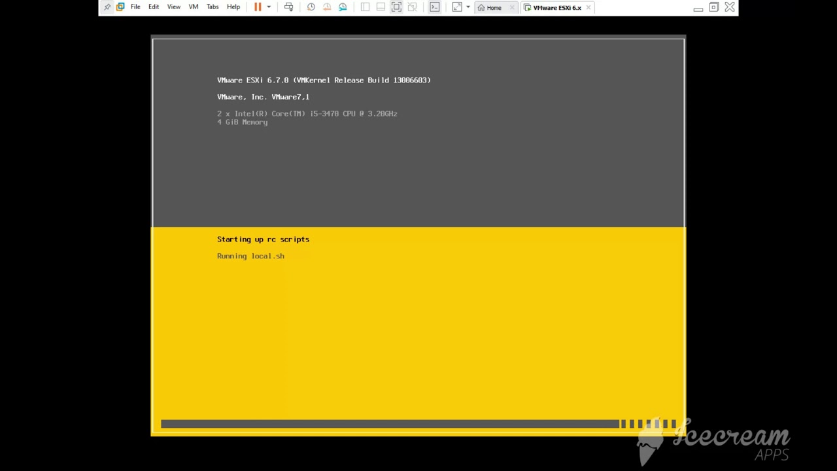The width and height of the screenshot is (837, 471).
Task: Show or hide the library sidebar
Action: click(365, 7)
